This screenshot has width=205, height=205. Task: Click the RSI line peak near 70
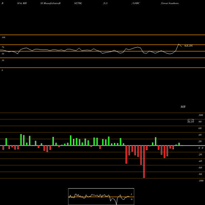(179, 44)
